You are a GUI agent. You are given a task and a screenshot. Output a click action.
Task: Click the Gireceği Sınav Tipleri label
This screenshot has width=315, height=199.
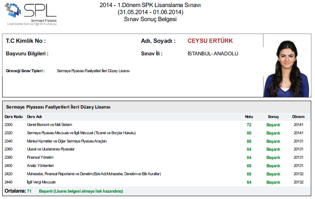coord(25,71)
